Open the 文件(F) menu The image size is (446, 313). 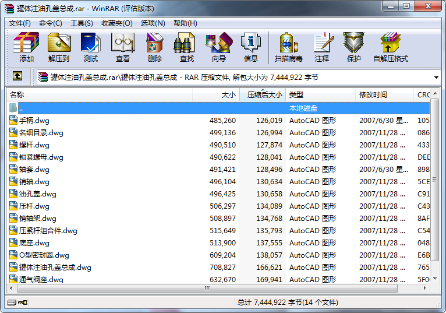point(20,23)
